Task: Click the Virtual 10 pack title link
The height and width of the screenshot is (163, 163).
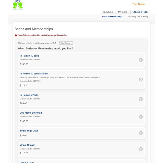Action: [27, 145]
